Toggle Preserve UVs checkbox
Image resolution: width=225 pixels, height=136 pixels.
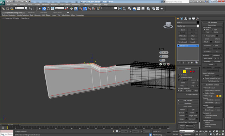tap(205, 36)
